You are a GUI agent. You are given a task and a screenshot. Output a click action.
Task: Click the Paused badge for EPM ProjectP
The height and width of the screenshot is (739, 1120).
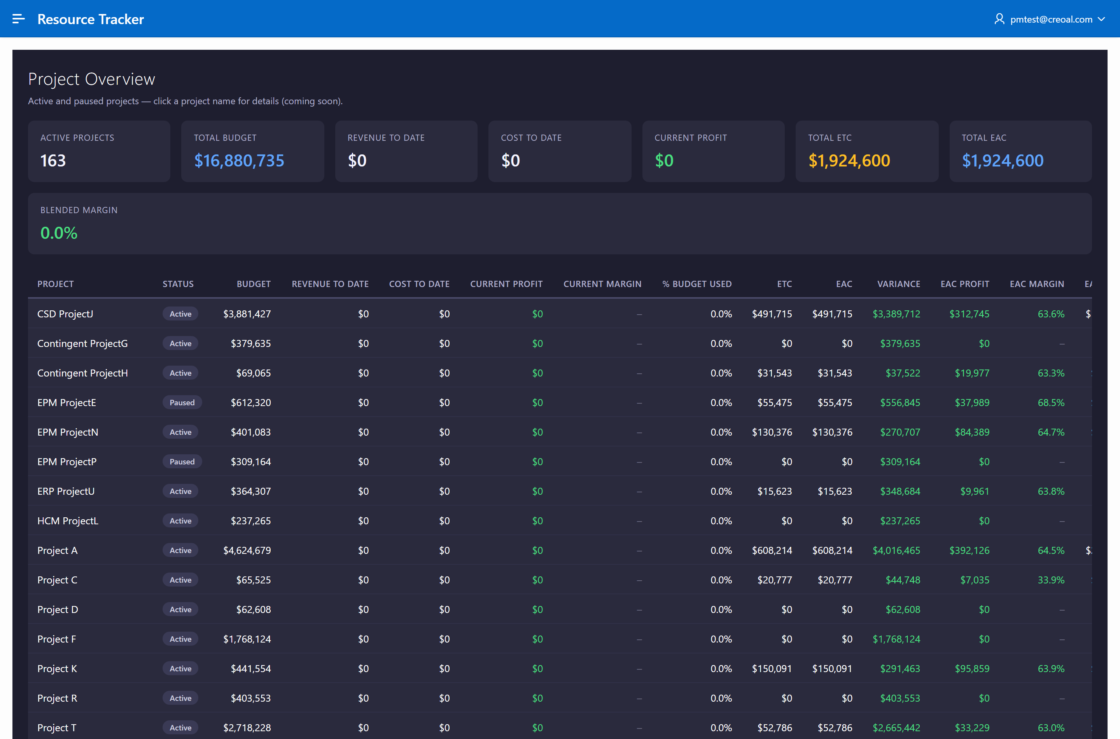(182, 462)
